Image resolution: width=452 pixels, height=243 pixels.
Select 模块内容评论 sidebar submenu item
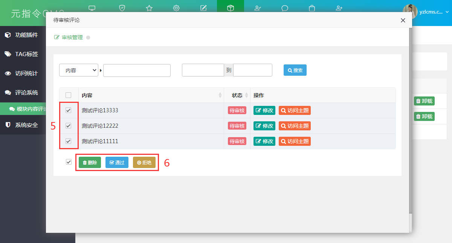click(x=23, y=109)
